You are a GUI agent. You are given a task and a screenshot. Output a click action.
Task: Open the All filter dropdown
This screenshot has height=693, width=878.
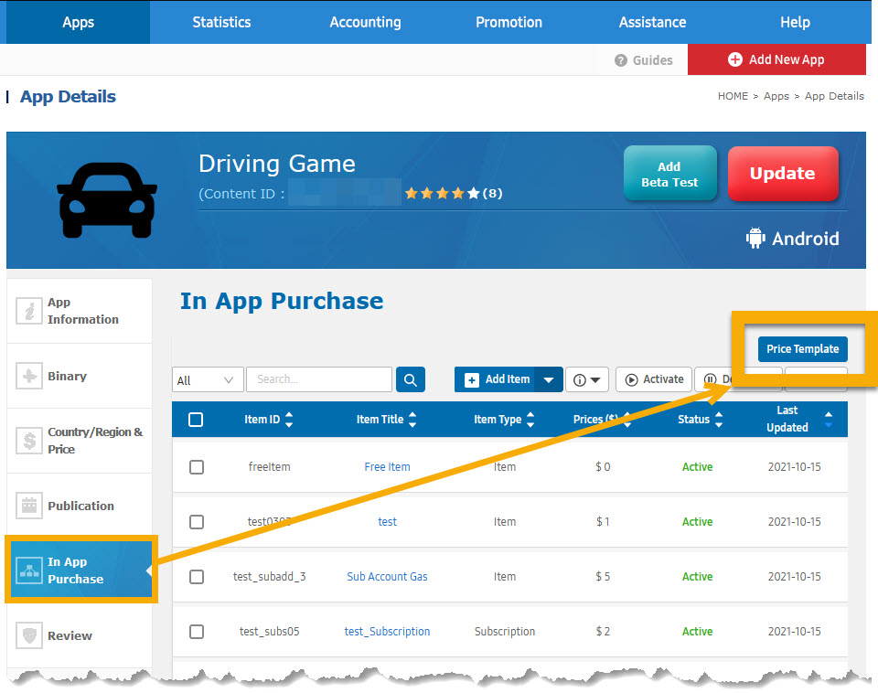[x=208, y=379]
